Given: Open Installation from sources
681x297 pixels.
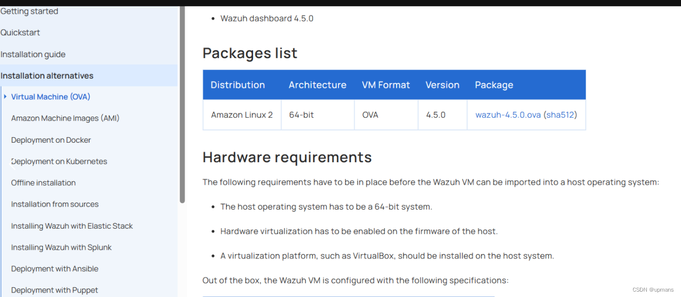Looking at the screenshot, I should tap(55, 204).
